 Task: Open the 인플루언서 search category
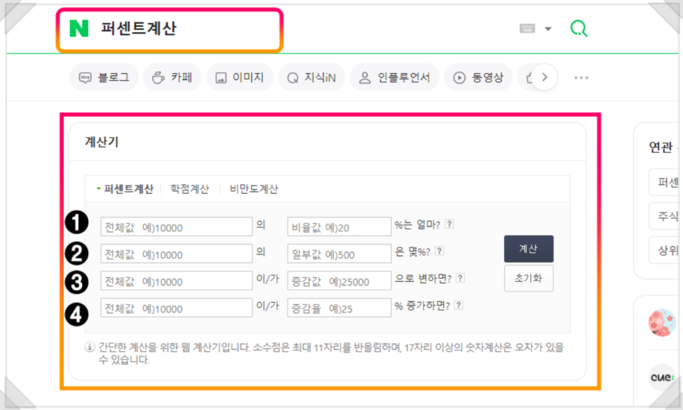(x=394, y=77)
